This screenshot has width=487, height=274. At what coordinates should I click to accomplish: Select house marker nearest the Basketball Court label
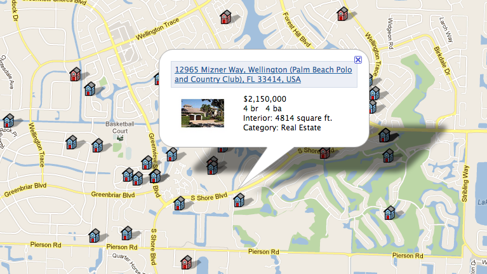[97, 146]
